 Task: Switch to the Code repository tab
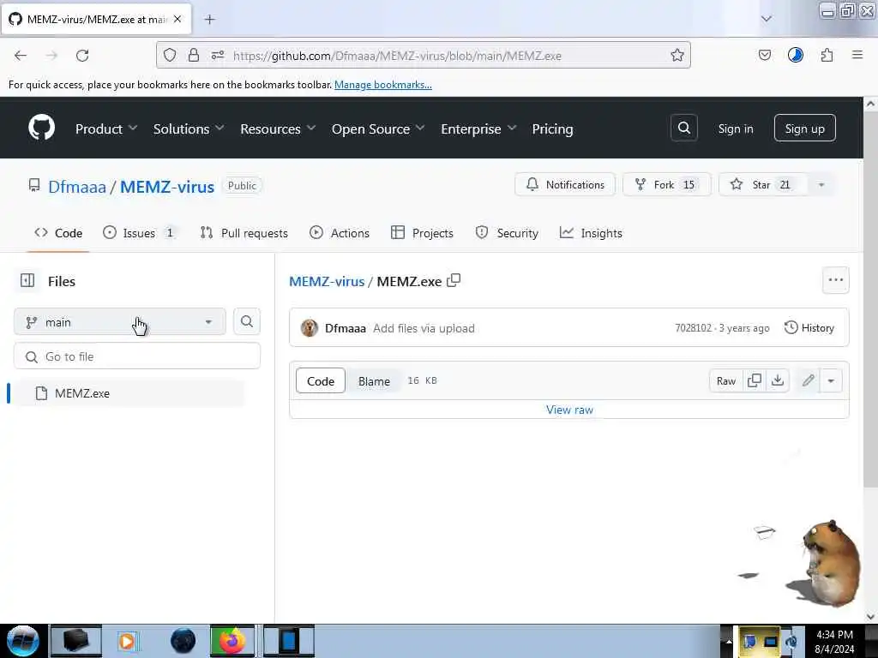point(58,233)
